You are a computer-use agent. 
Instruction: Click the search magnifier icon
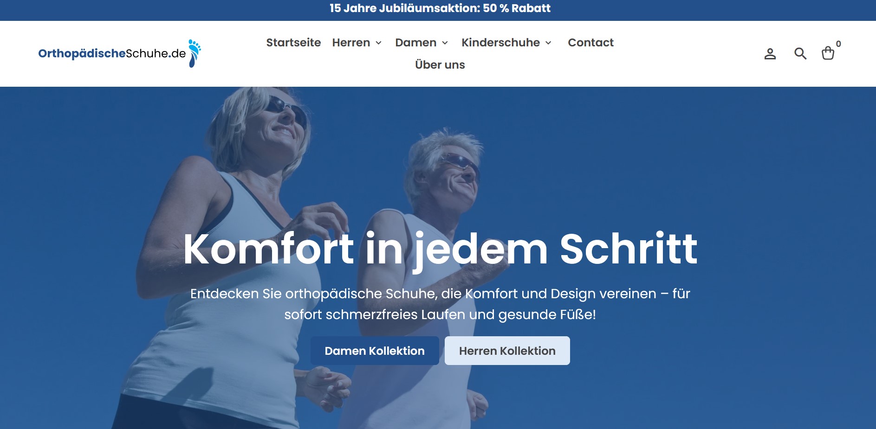point(800,54)
